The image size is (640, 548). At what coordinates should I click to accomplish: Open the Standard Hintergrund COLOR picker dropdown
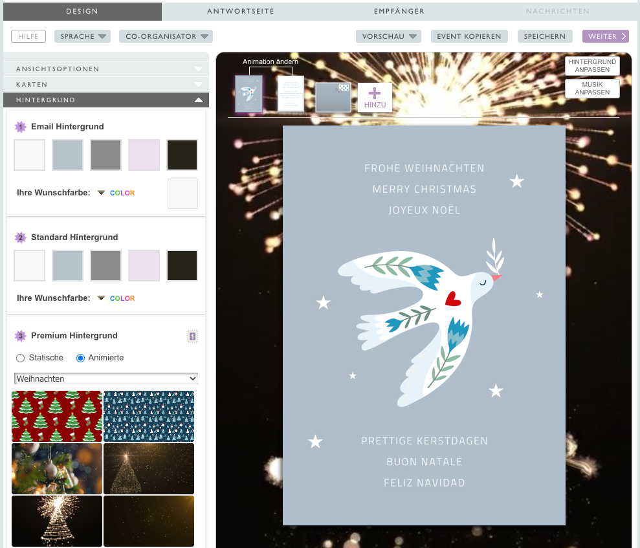pos(116,298)
